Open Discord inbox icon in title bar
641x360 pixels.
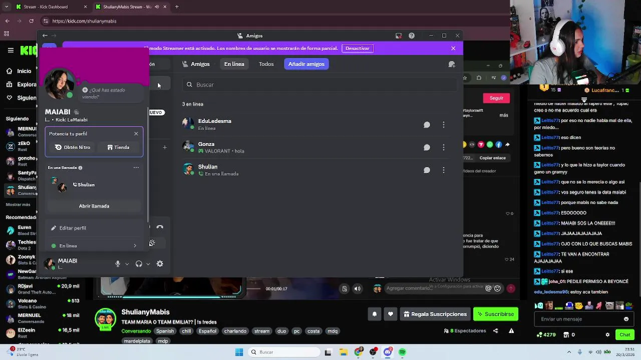[399, 35]
